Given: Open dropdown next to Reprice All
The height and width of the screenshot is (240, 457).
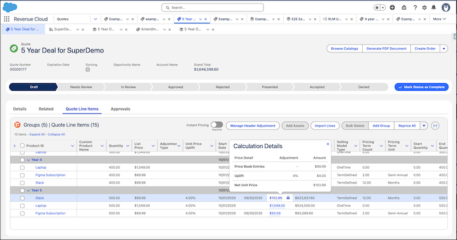Looking at the screenshot, I should [x=424, y=125].
